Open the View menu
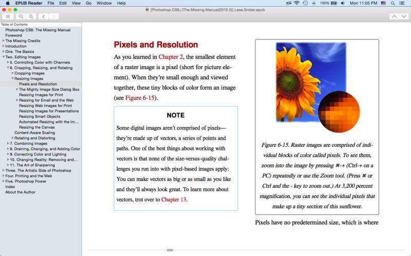Viewport: 411px width, 256px height. [76, 3]
